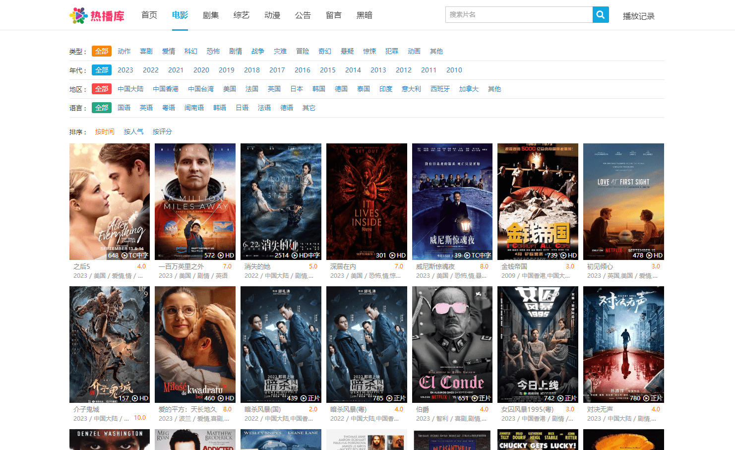
Task: Filter genre by 喜剧
Action: pos(146,51)
